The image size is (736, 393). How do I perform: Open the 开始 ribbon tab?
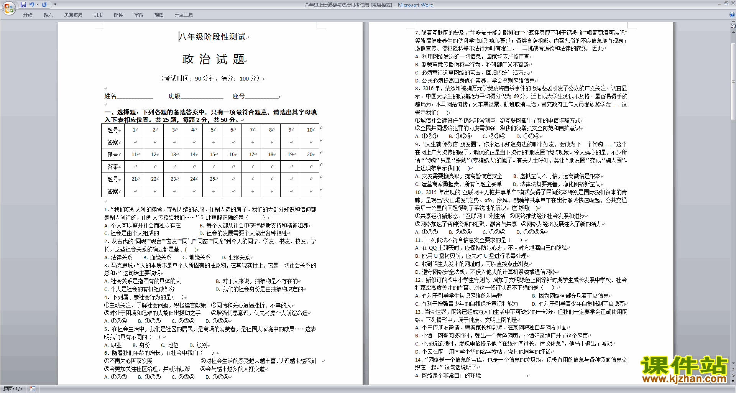click(x=28, y=15)
